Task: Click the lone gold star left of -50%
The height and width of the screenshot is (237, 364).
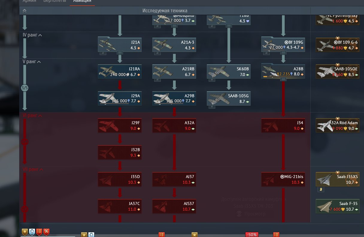Action: tap(195, 235)
